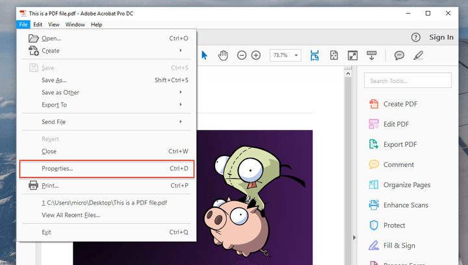Open the Edit menu

(38, 25)
